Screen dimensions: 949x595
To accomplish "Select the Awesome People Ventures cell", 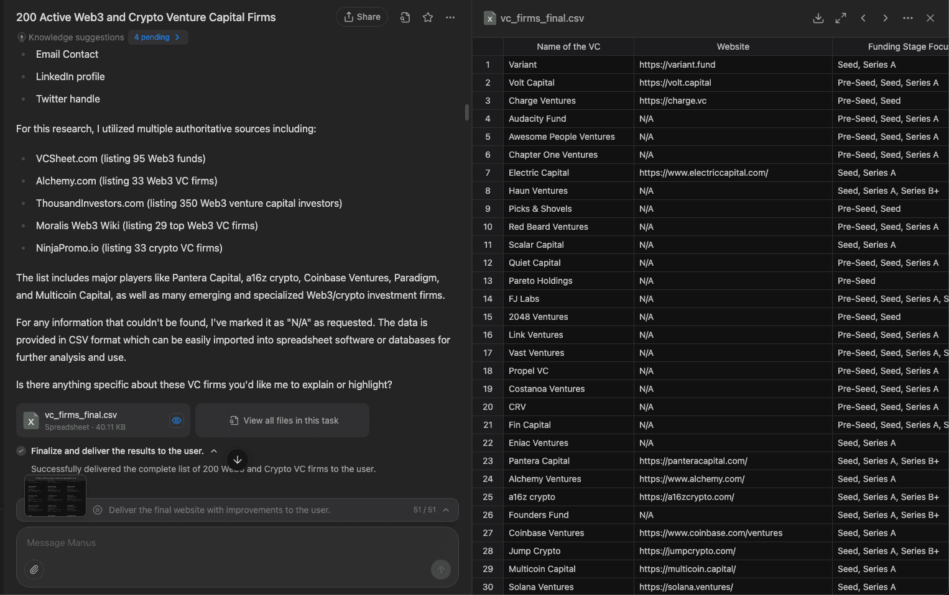I will pos(568,137).
